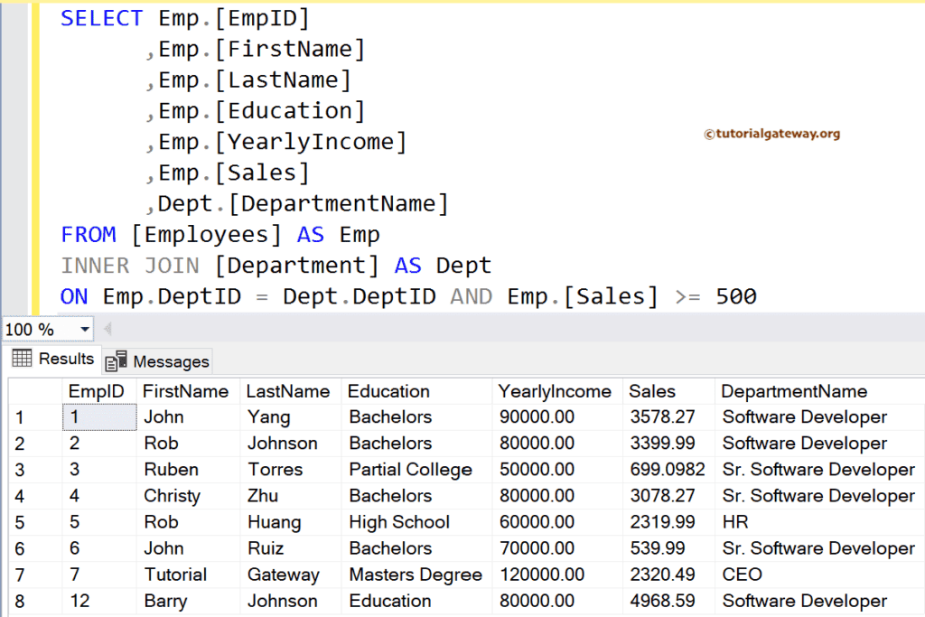Viewport: 925px width, 617px height.
Task: Select the Education column header
Action: coord(388,390)
